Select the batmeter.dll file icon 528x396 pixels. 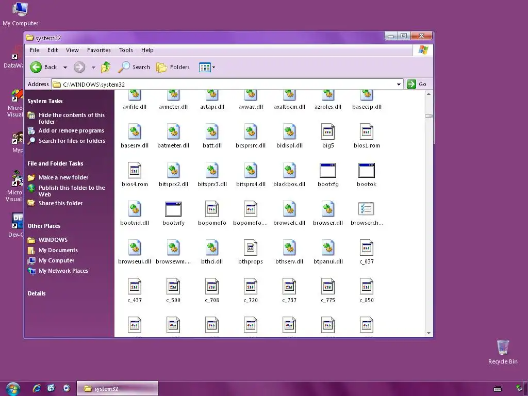173,131
